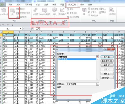Select cell A2 containing 001
Image resolution: width=125 pixels, height=104 pixels.
click(8, 38)
